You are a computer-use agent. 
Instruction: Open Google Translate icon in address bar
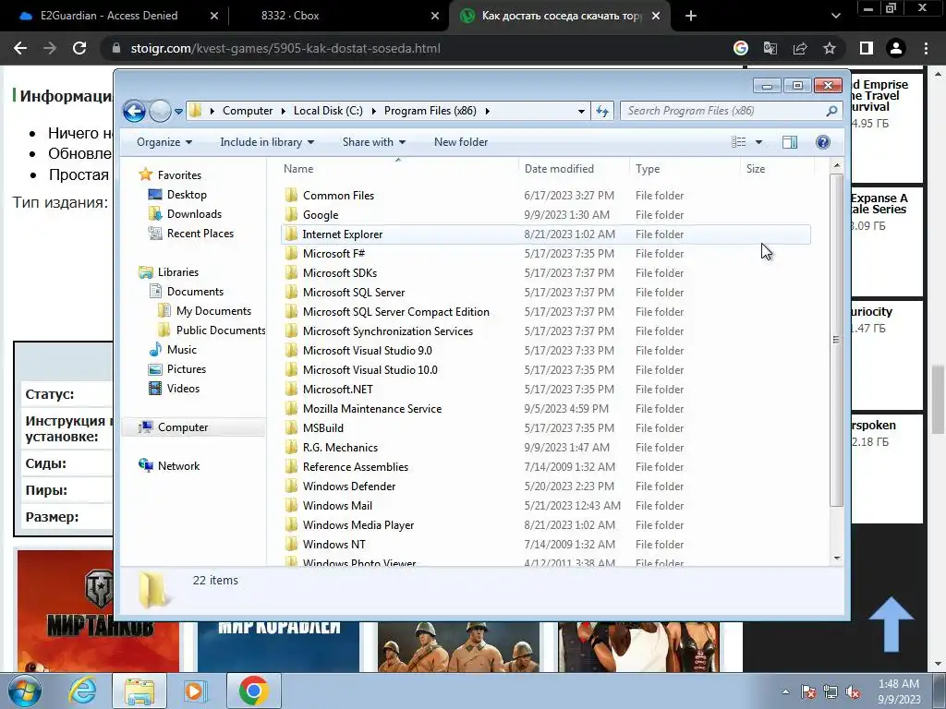tap(770, 48)
